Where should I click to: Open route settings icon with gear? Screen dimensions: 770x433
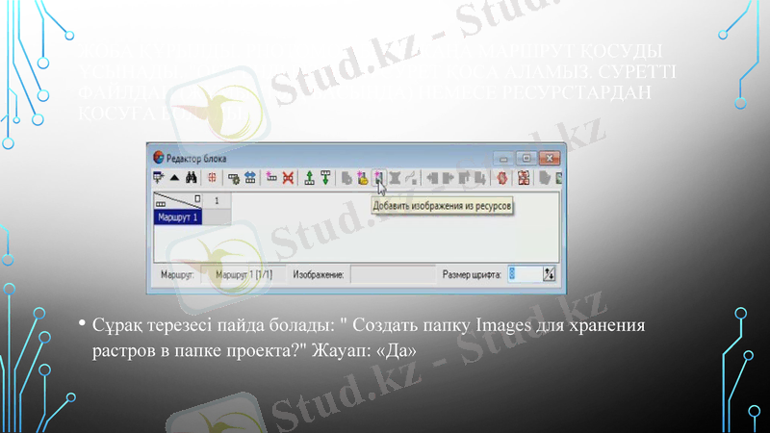[234, 178]
